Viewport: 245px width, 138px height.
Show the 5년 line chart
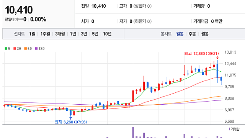95,34
